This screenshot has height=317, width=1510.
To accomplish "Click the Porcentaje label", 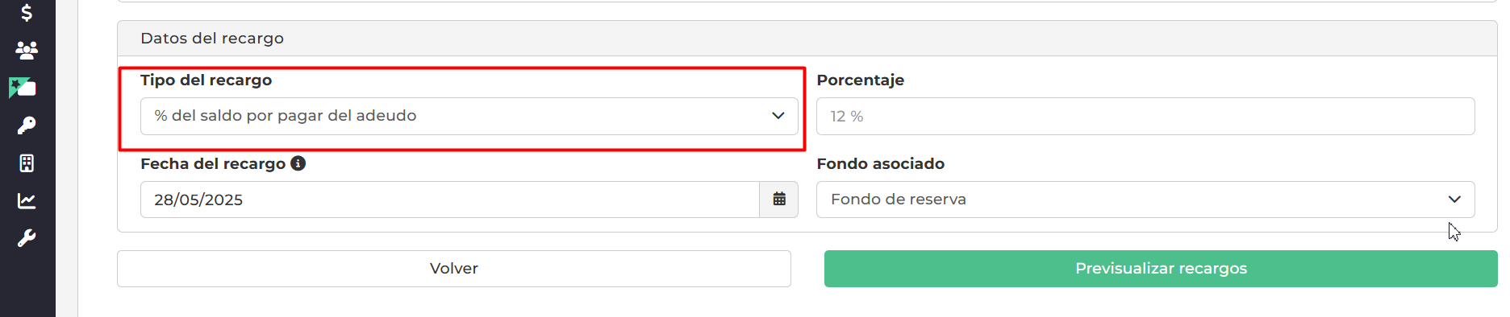I will click(861, 80).
